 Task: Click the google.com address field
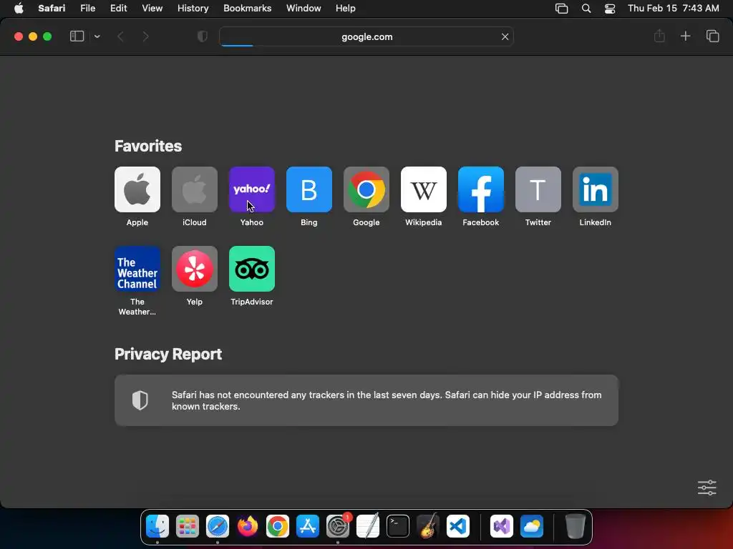(366, 36)
